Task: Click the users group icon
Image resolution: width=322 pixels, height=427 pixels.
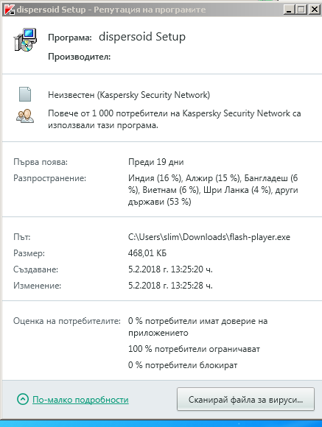Action: [x=25, y=116]
